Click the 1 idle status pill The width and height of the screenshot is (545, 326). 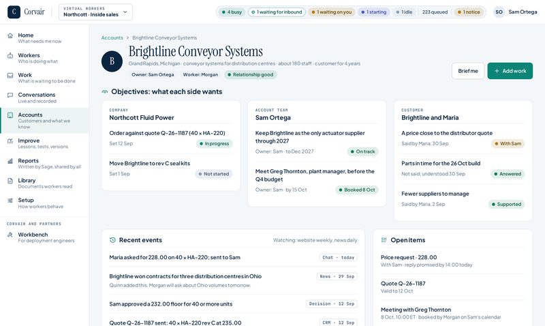404,12
